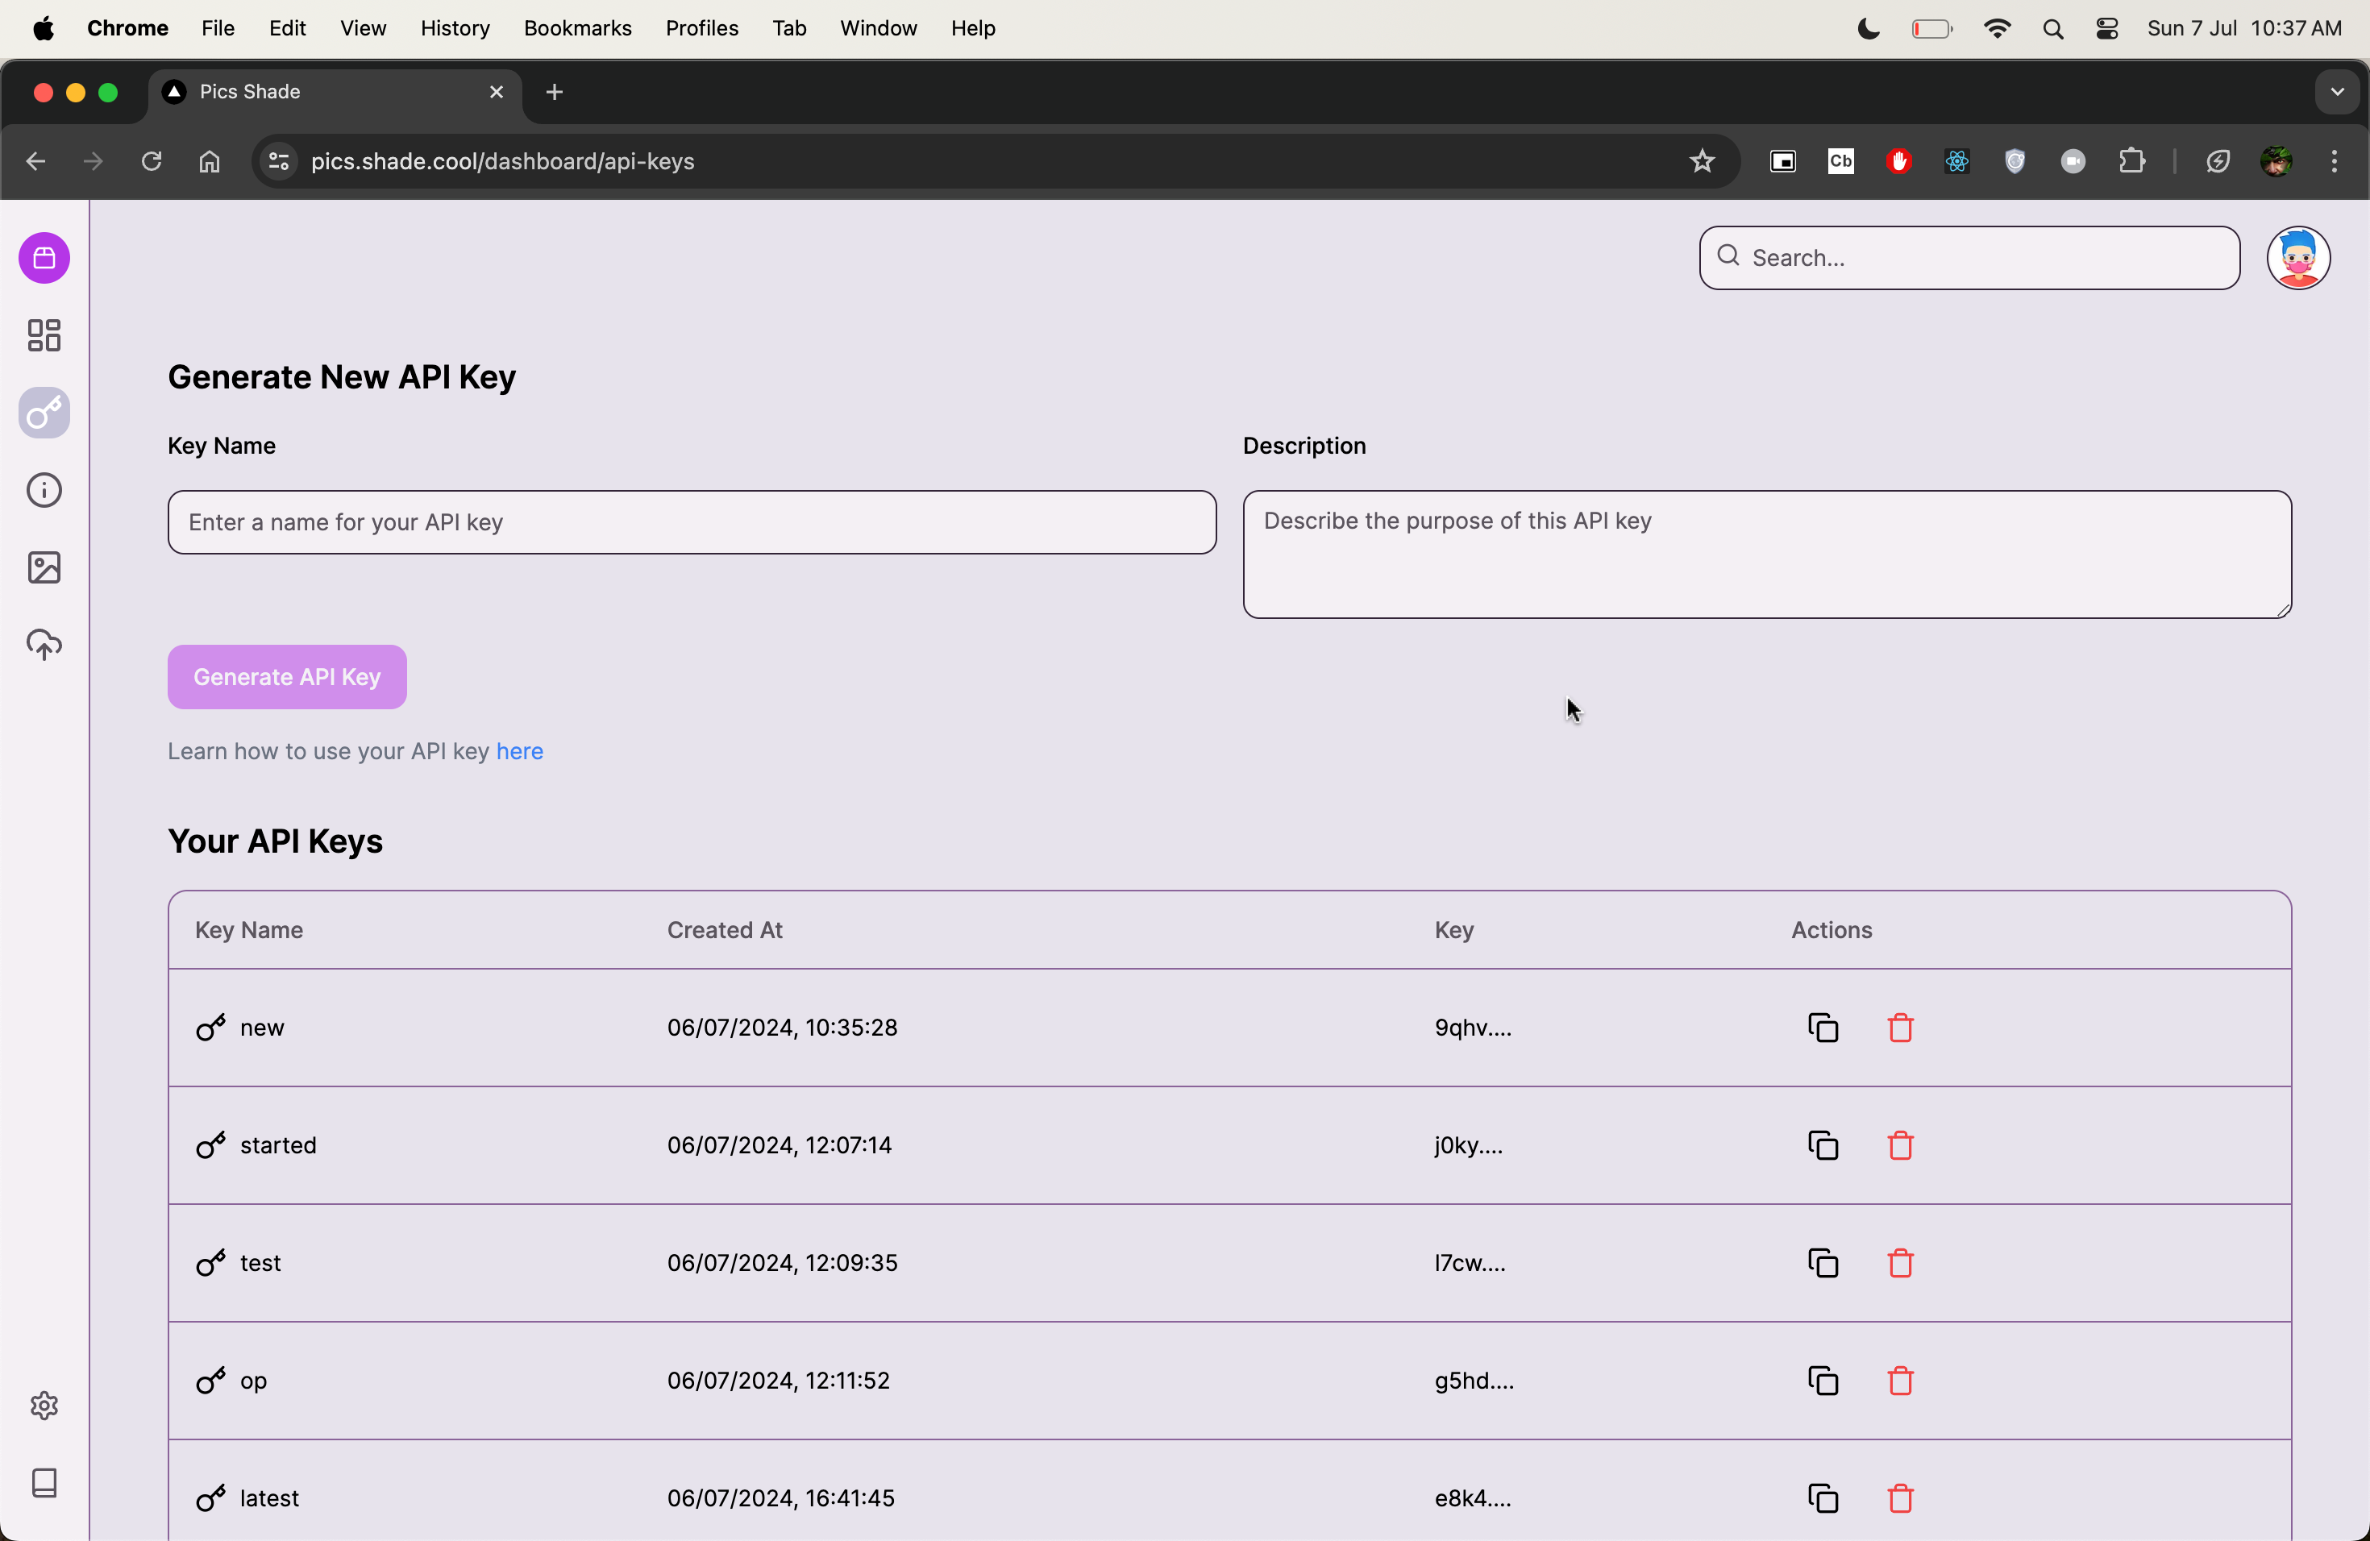Open the settings gear icon in sidebar
The image size is (2370, 1541).
pos(45,1406)
